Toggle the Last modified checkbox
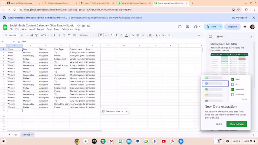The width and height of the screenshot is (258, 145). point(233,90)
